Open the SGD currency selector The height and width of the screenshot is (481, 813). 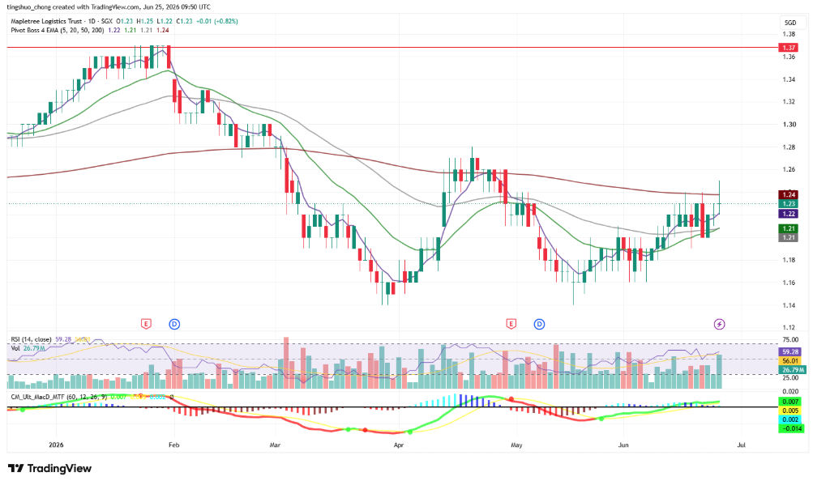pyautogui.click(x=790, y=22)
